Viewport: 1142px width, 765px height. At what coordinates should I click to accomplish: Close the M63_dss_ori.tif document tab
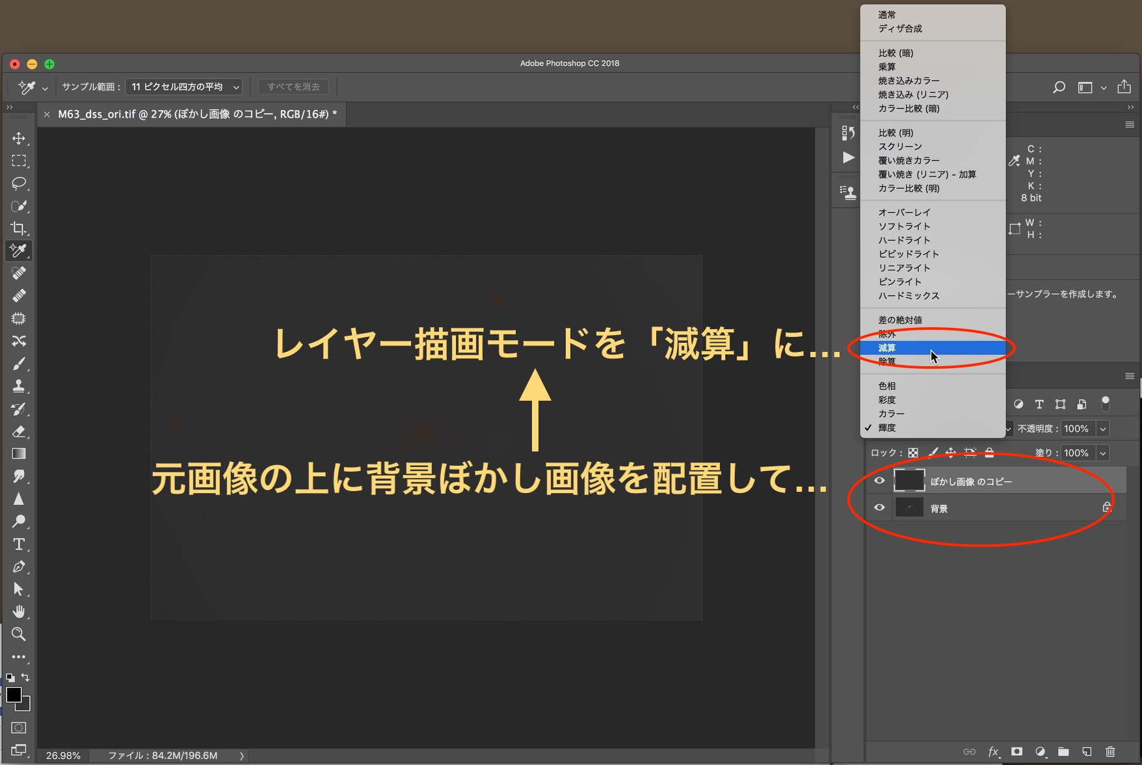[x=47, y=114]
